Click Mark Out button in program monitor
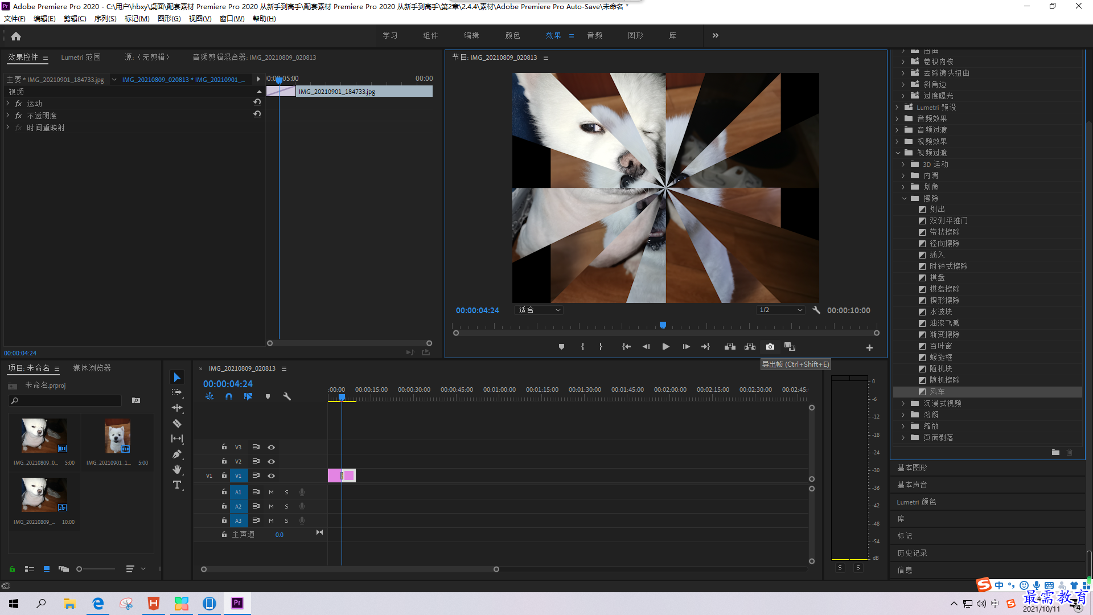Screen dimensions: 1093x615 [x=601, y=347]
